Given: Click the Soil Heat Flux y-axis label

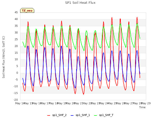Looking at the screenshot, I should click(x=4, y=57).
